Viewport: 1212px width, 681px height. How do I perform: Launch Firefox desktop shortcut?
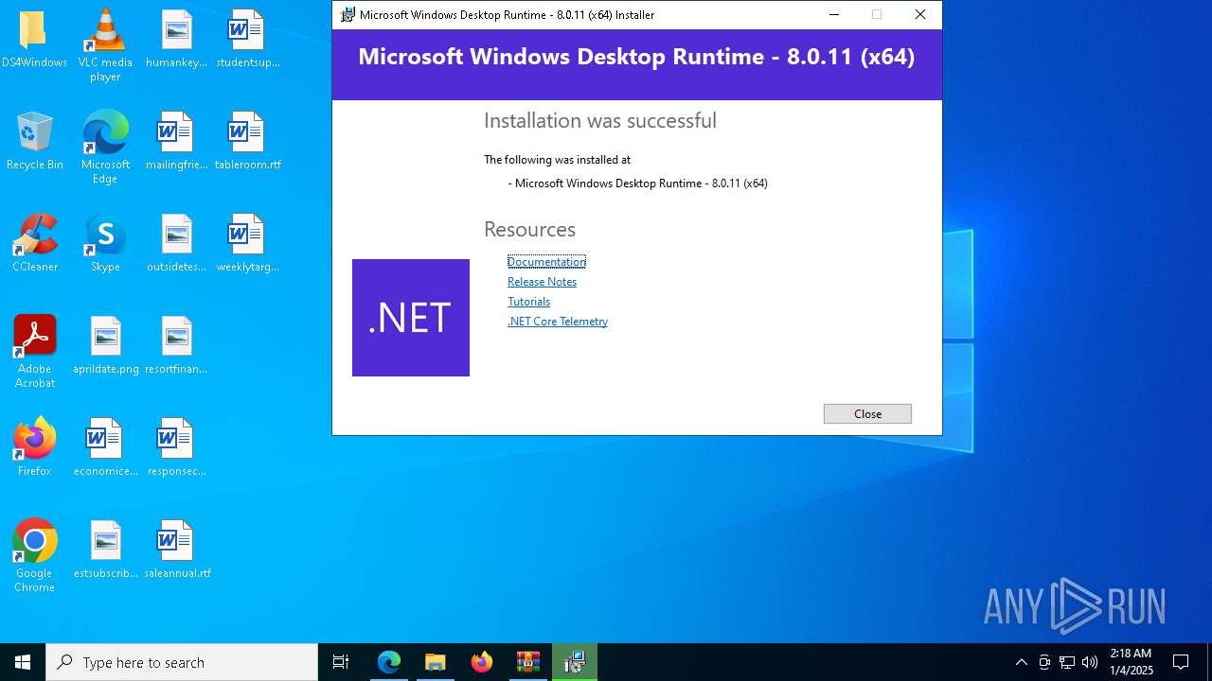click(x=34, y=439)
